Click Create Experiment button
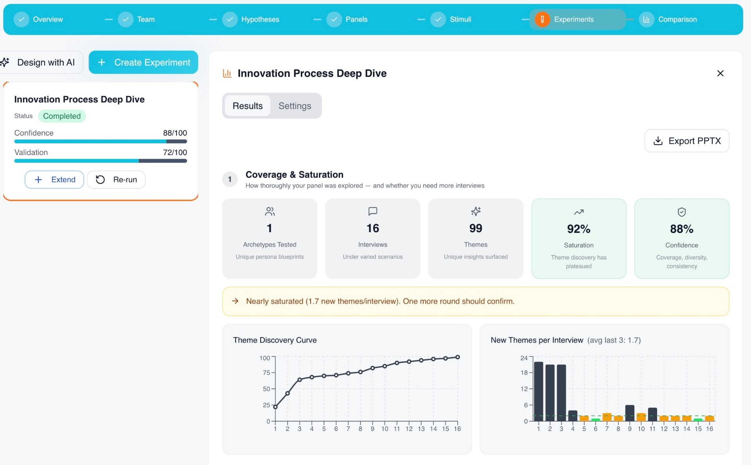 click(x=143, y=62)
